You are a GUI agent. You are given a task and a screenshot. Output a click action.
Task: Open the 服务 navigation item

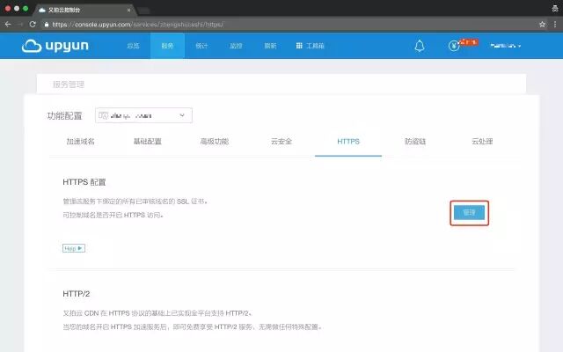[167, 46]
